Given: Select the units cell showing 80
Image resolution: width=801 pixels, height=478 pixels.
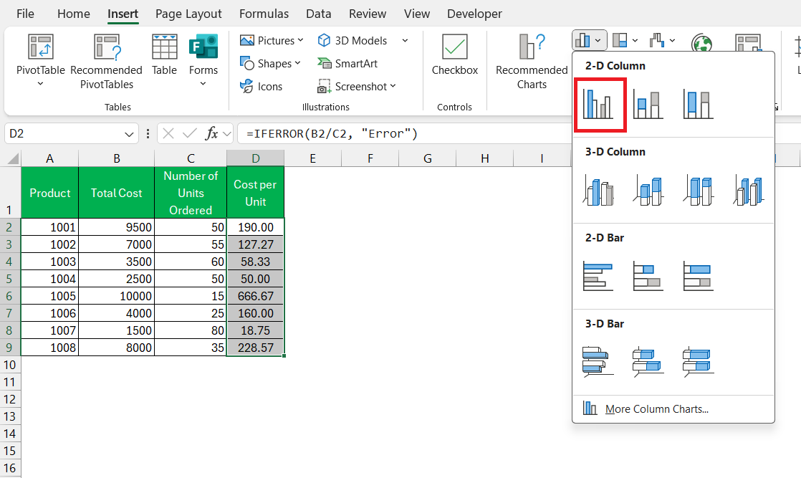Looking at the screenshot, I should 191,330.
